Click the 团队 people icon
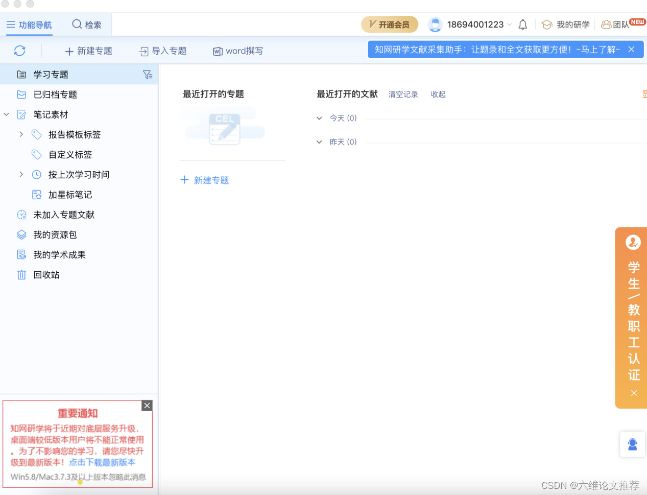The image size is (647, 495). pos(606,25)
